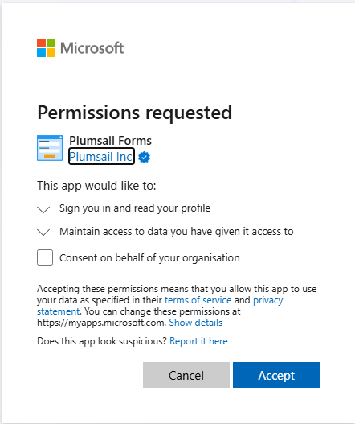Expand the "Maintain access to data" chevron
Screen dimensions: 355x424
coord(43,233)
